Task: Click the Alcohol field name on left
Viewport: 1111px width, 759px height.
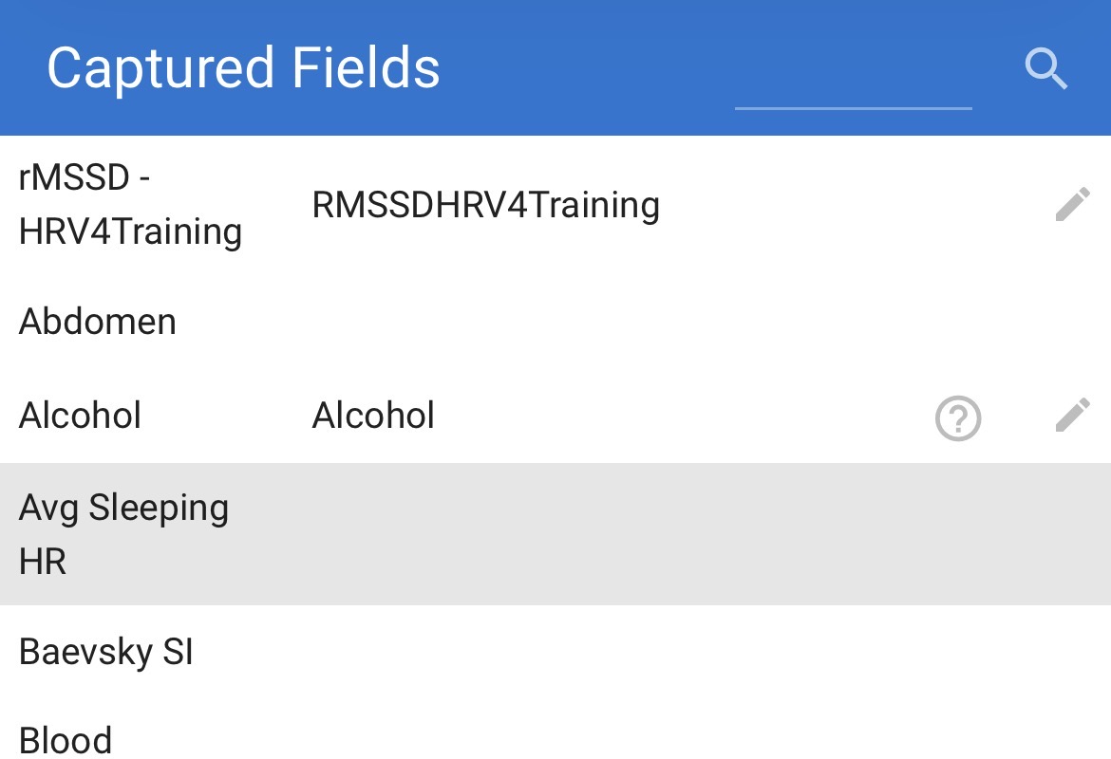Action: pos(80,416)
